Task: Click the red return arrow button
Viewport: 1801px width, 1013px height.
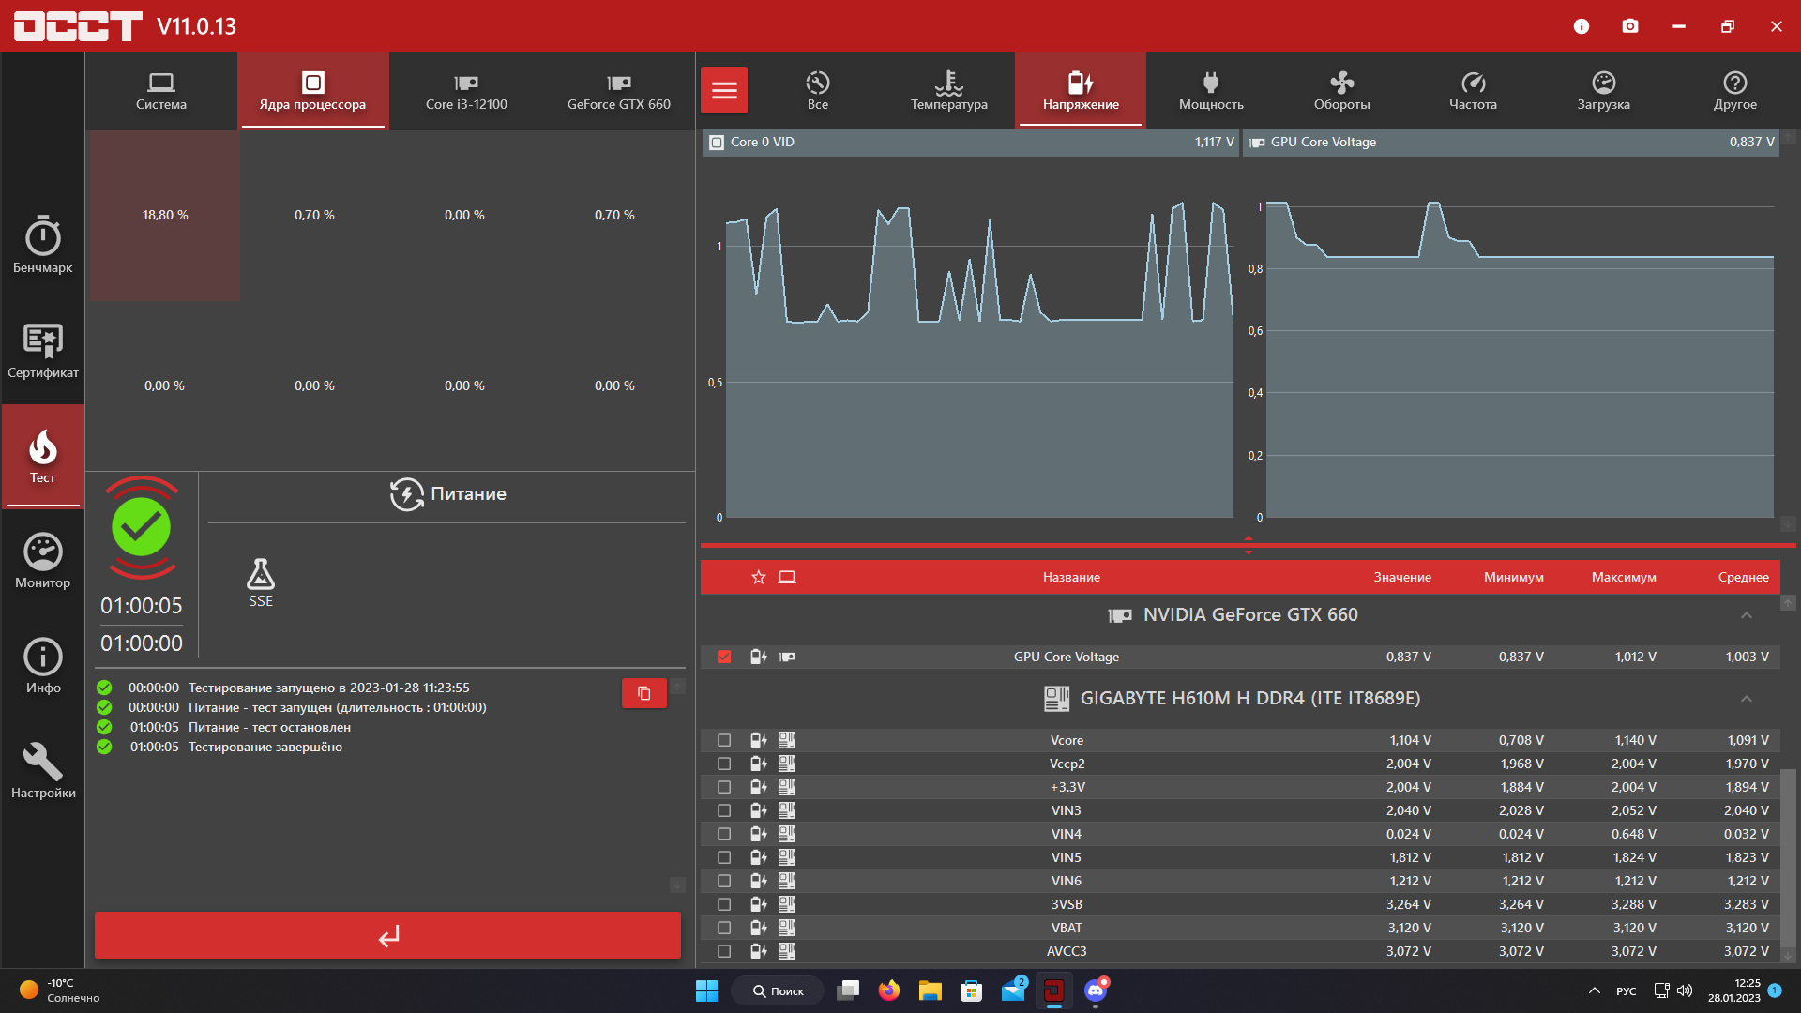Action: 387,935
